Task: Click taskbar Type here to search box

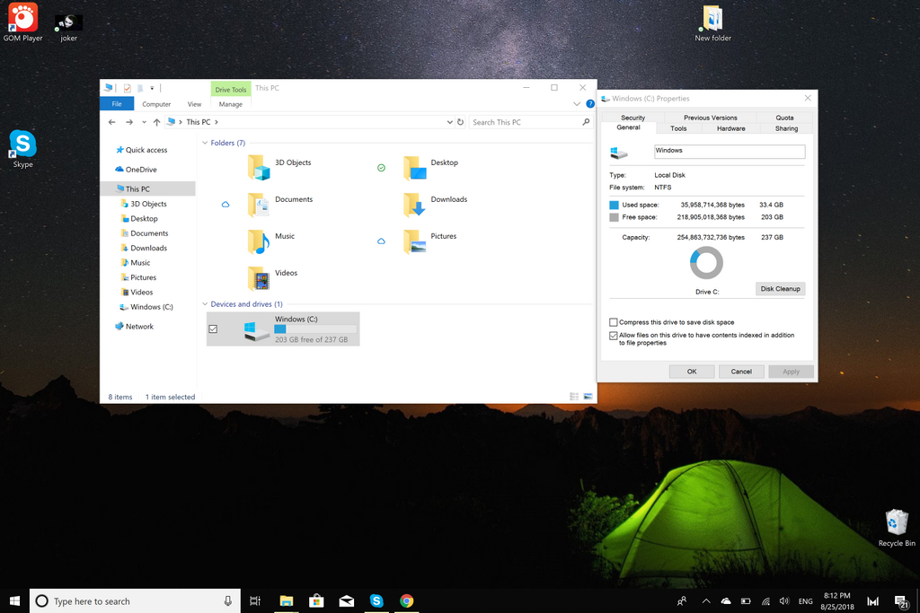Action: click(x=135, y=600)
